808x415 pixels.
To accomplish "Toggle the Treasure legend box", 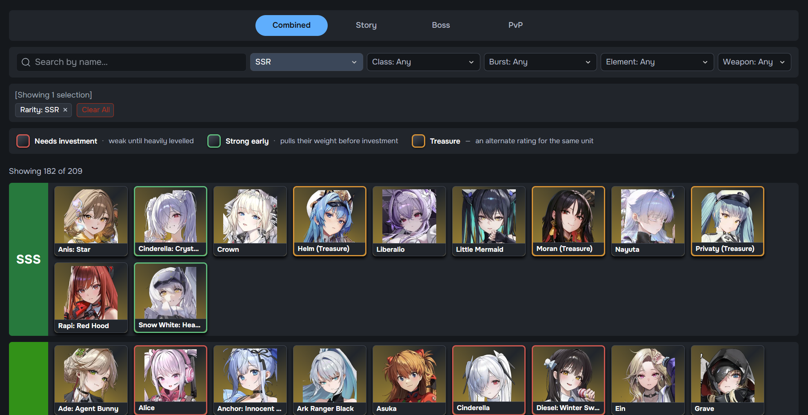I will click(x=418, y=141).
